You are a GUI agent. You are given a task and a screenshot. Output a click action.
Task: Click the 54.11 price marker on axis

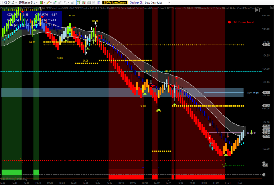click(x=266, y=92)
